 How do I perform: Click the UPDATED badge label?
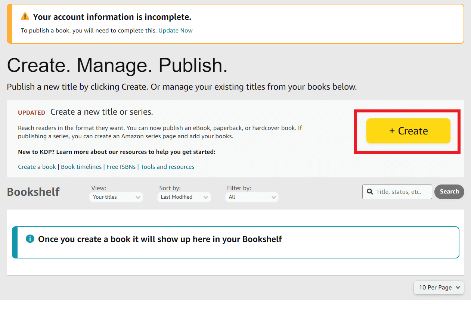(31, 112)
